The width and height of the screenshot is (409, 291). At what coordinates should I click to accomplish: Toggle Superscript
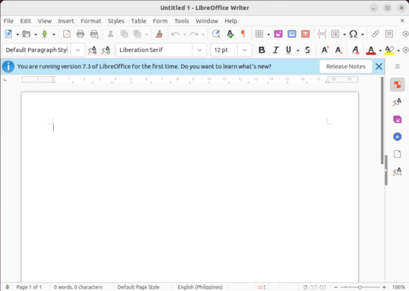pos(325,50)
